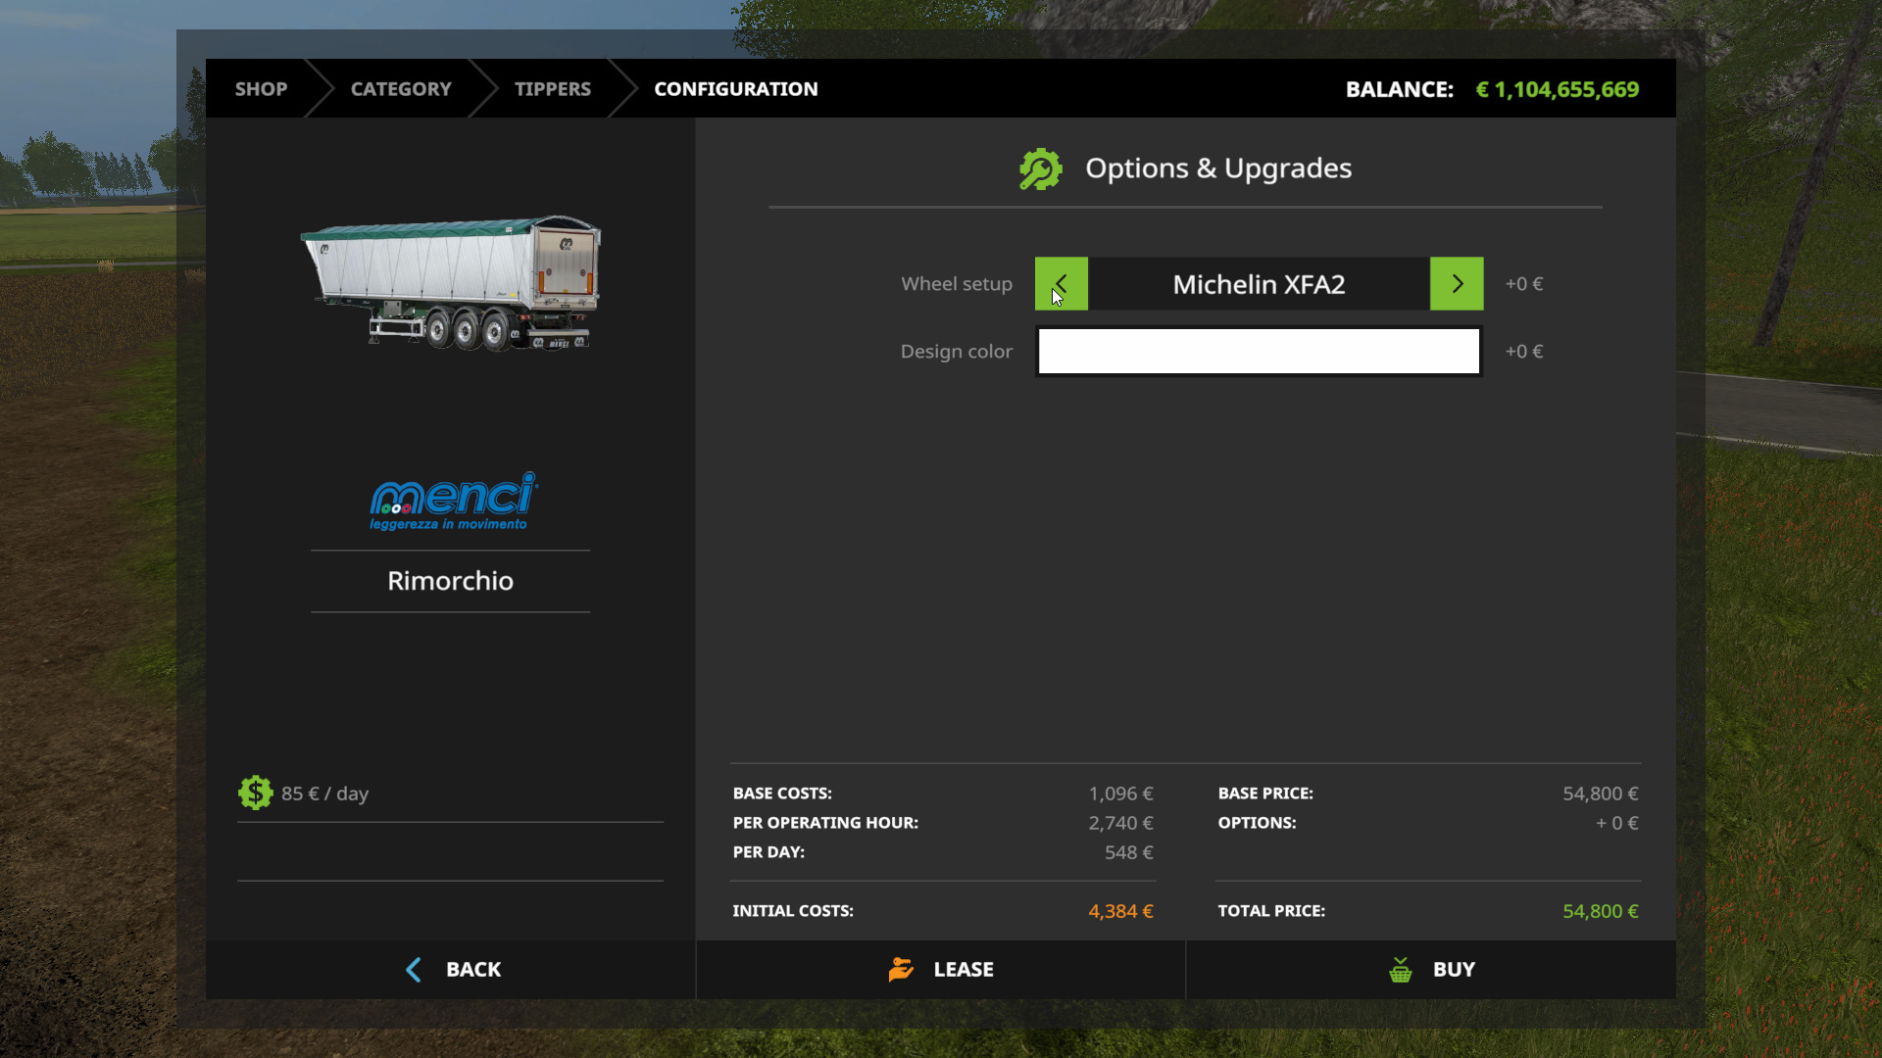Click the Michelin XFA2 wheel setup field
This screenshot has height=1058, width=1882.
tap(1259, 284)
